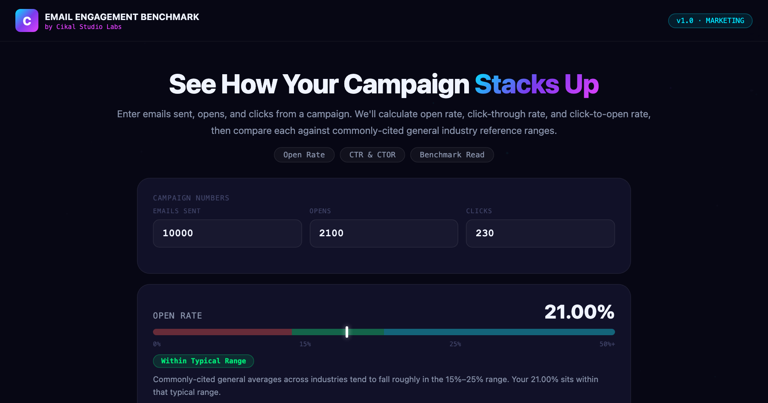The image size is (768, 403).
Task: Click the Within Typical Range badge
Action: pos(204,361)
